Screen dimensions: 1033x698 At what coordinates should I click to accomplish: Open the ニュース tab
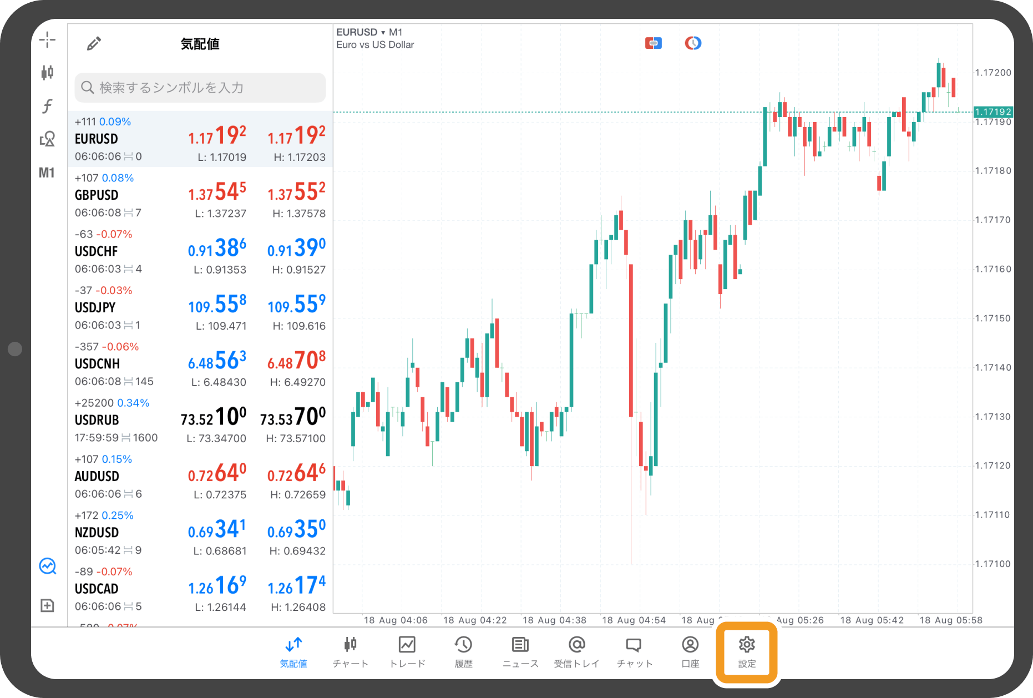pos(520,651)
